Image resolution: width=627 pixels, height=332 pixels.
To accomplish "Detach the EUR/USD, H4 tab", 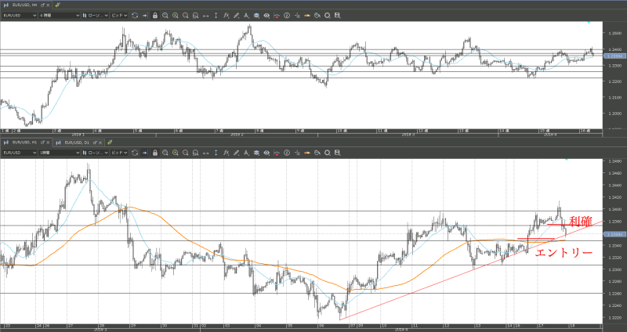I will pos(42,5).
